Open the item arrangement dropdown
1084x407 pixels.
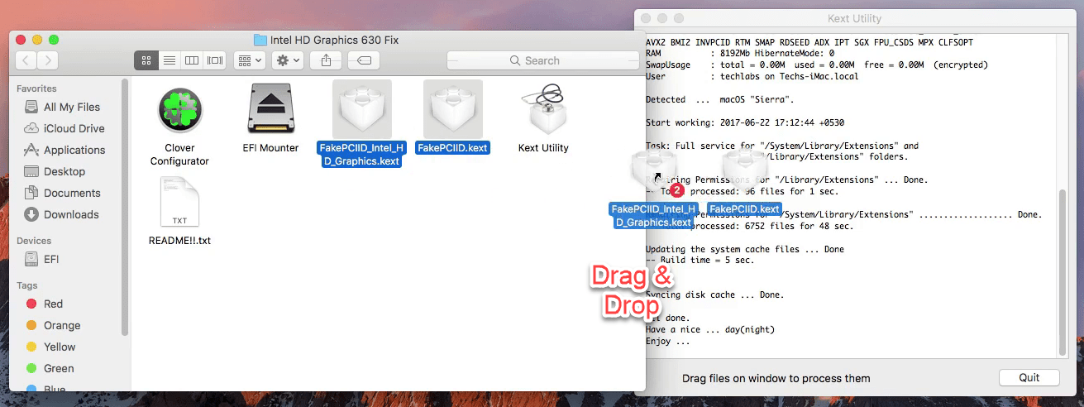(250, 60)
